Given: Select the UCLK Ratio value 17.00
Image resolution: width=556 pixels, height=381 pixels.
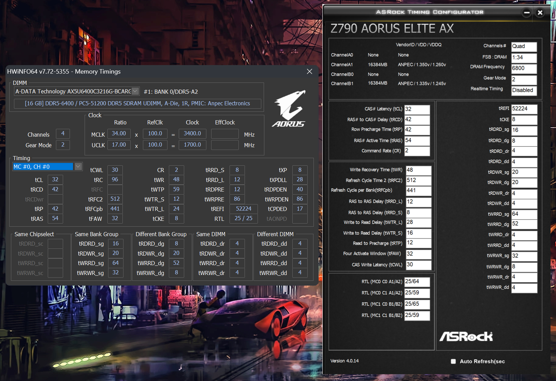Looking at the screenshot, I should point(119,145).
